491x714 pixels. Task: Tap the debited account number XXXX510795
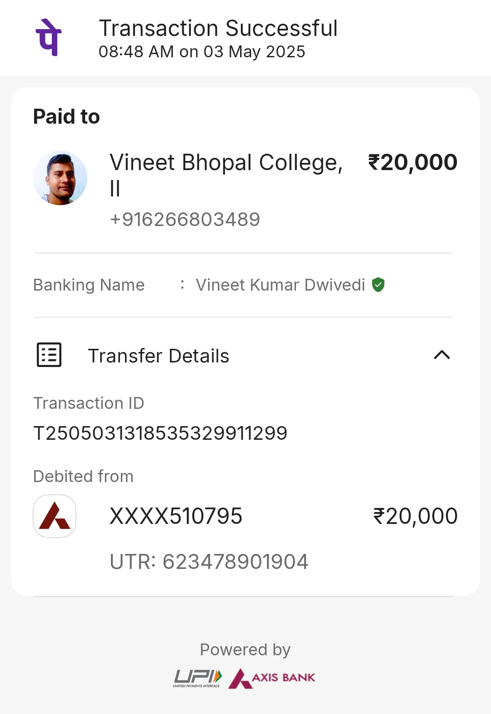pyautogui.click(x=176, y=516)
